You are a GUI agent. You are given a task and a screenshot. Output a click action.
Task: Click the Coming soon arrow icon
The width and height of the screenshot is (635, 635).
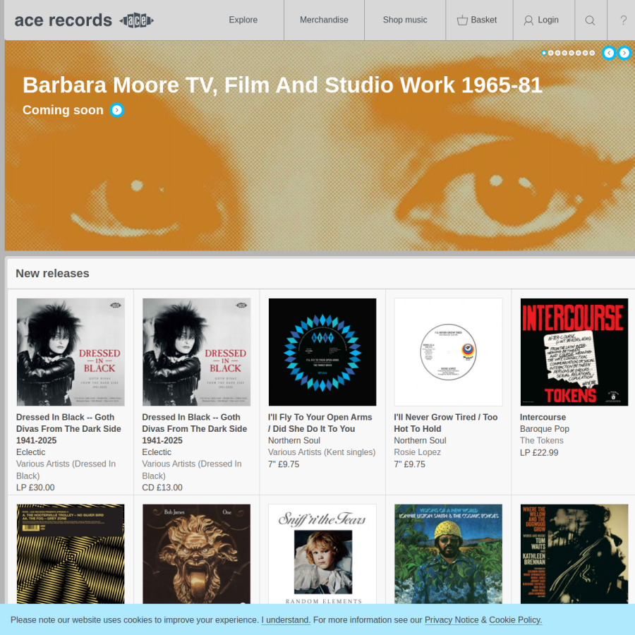click(117, 110)
